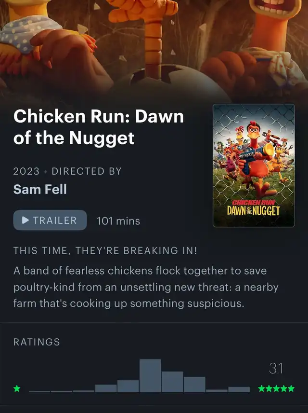The width and height of the screenshot is (308, 413).
Task: Tap the play triangle icon in Trailer button
Action: (26, 220)
